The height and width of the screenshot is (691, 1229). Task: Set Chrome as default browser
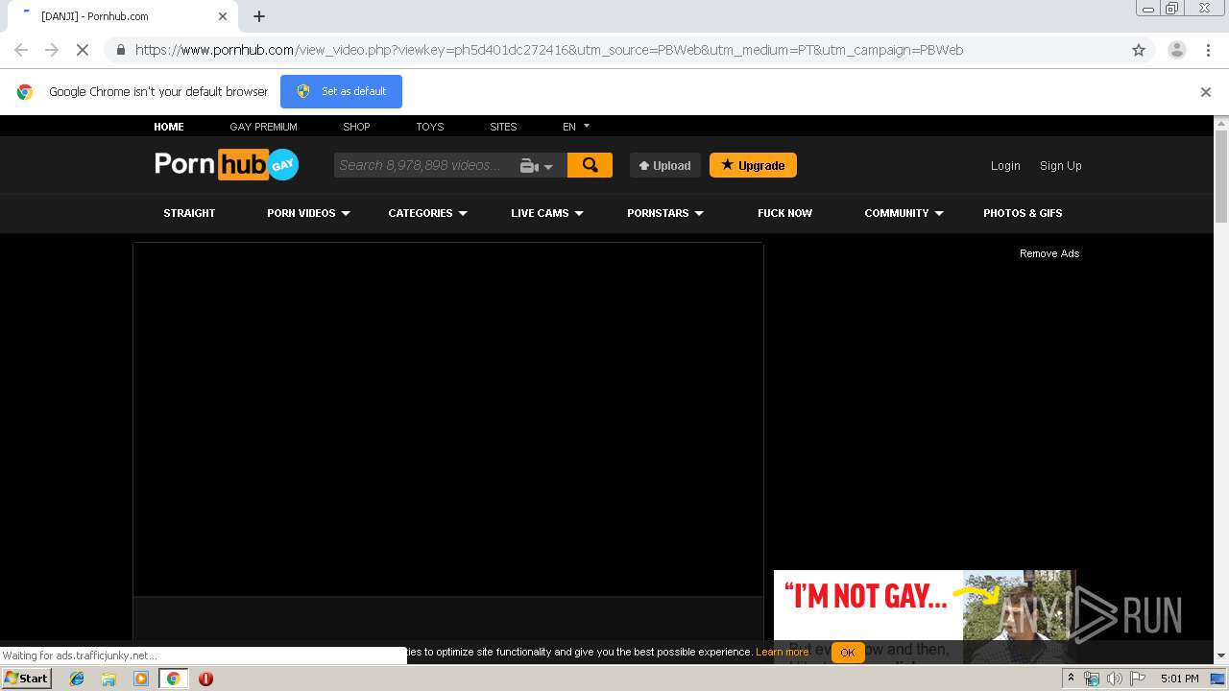(x=341, y=91)
